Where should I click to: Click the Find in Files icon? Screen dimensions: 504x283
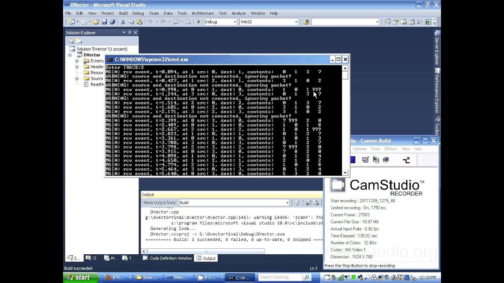tap(306, 22)
